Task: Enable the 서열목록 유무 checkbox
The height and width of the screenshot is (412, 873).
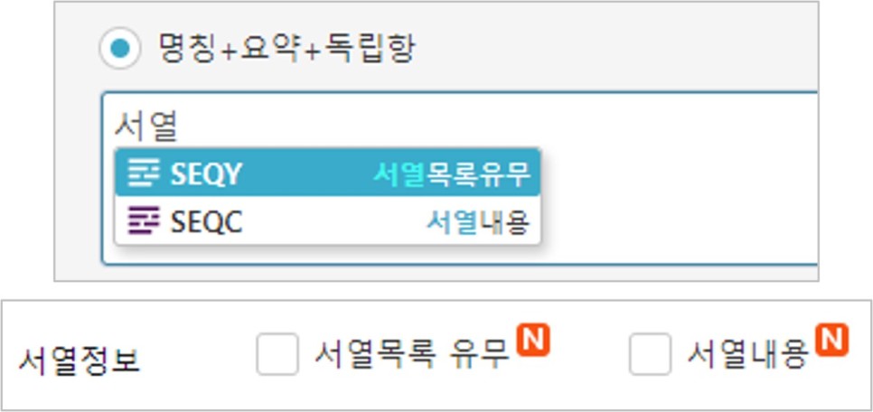Action: tap(277, 354)
